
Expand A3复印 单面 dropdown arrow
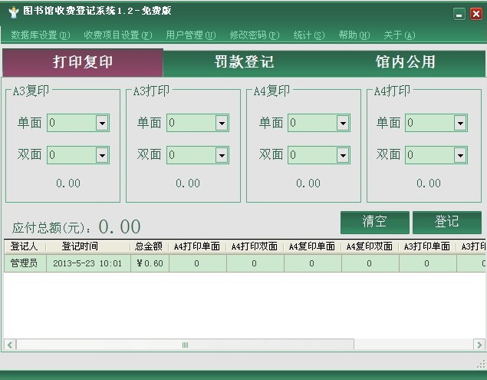click(x=102, y=123)
